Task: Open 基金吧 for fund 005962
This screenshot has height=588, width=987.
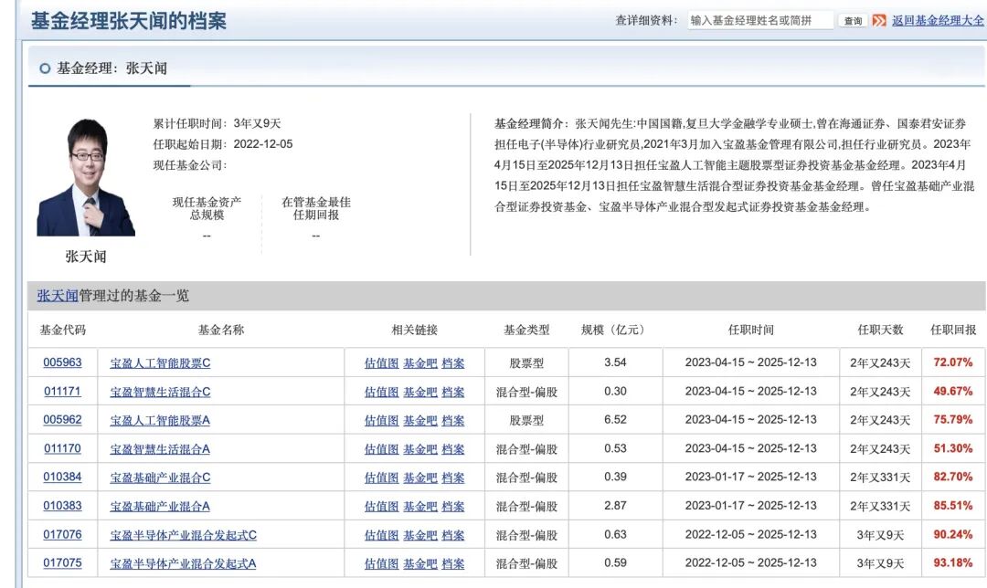Action: pyautogui.click(x=419, y=420)
